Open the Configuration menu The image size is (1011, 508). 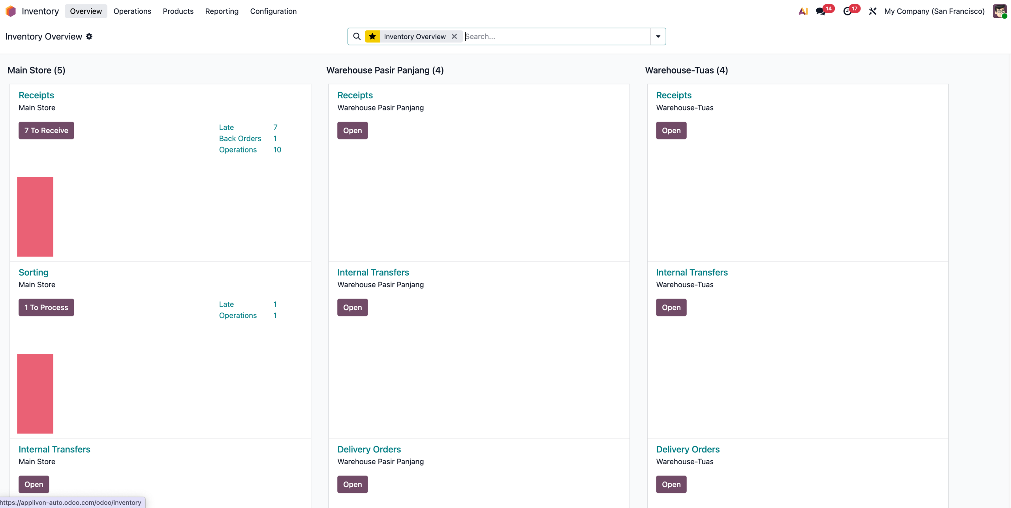coord(273,11)
